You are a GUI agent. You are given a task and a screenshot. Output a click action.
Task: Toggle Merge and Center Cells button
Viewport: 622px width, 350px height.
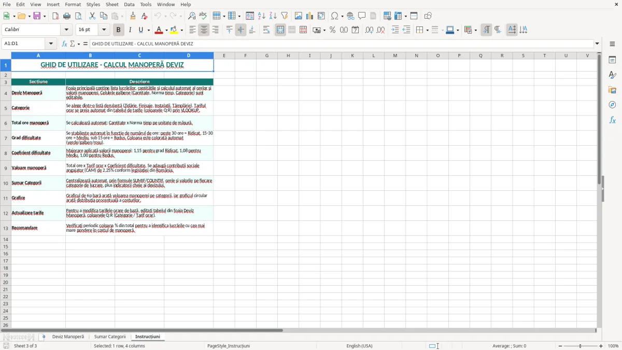pos(280,30)
